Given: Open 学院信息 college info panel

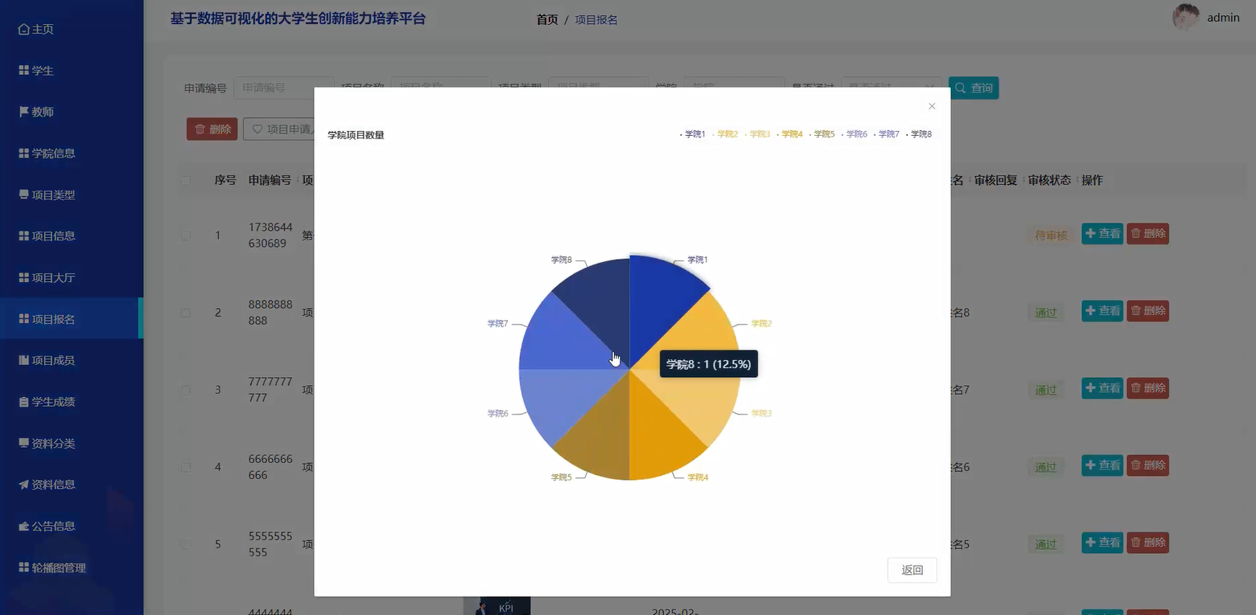Looking at the screenshot, I should click(x=48, y=153).
